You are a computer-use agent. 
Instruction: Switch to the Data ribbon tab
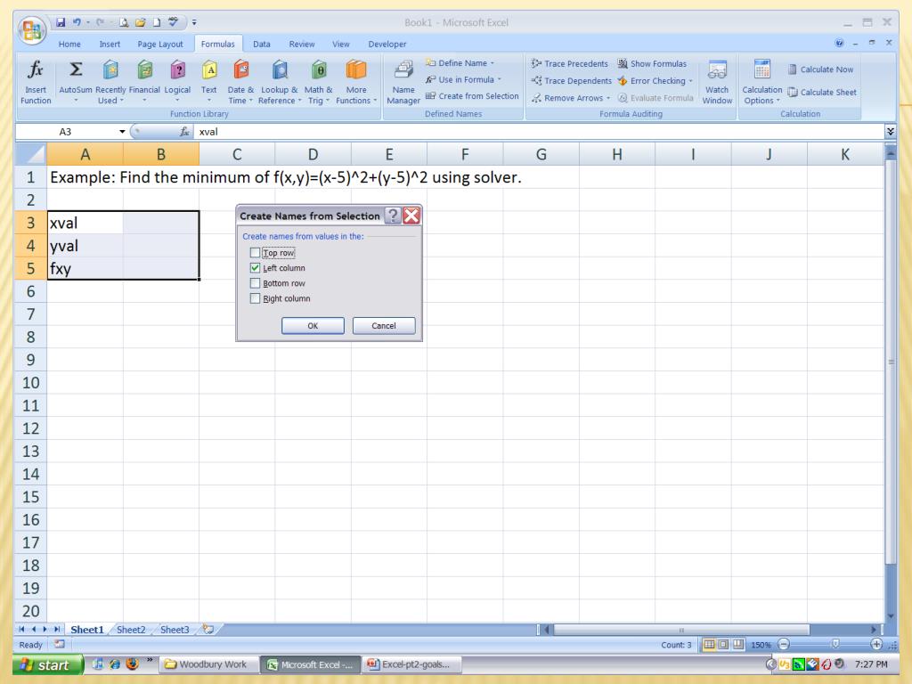(262, 44)
